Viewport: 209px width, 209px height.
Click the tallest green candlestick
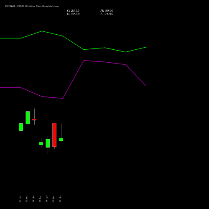pyautogui.click(x=28, y=117)
